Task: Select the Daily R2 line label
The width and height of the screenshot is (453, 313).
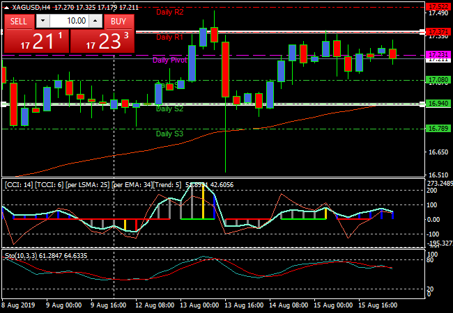Action: pos(170,13)
